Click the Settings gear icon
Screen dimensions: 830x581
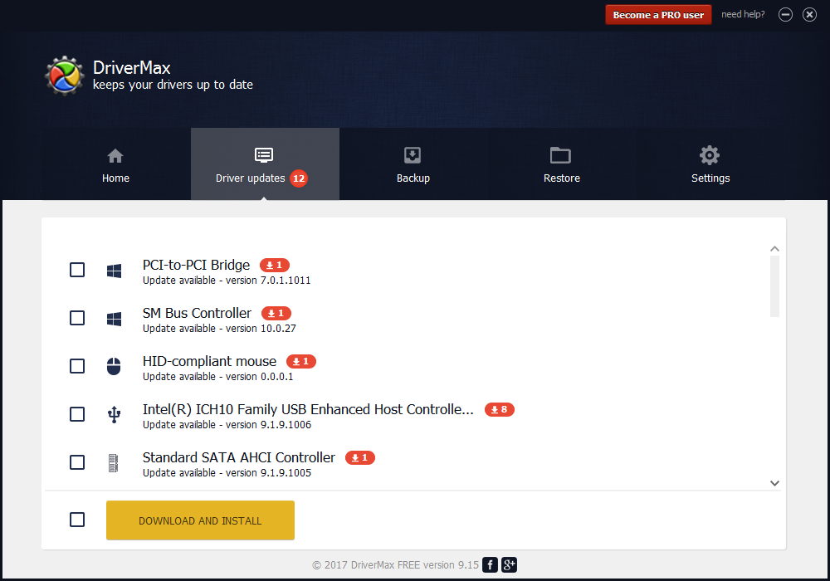(710, 155)
